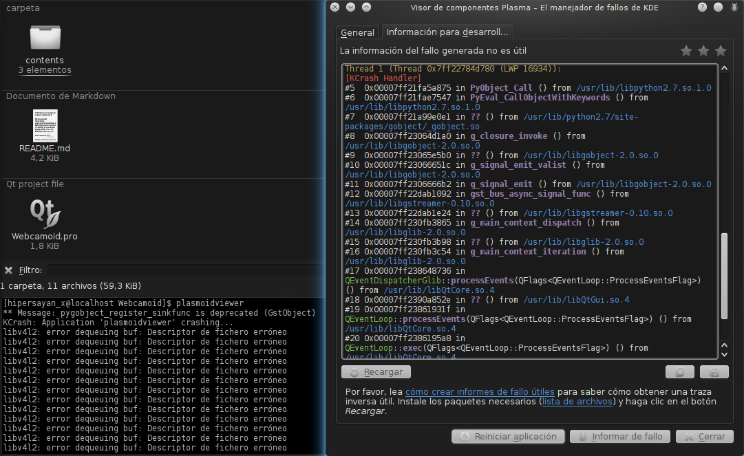Open the cómo crear informes de fallo útiles link

pos(480,391)
